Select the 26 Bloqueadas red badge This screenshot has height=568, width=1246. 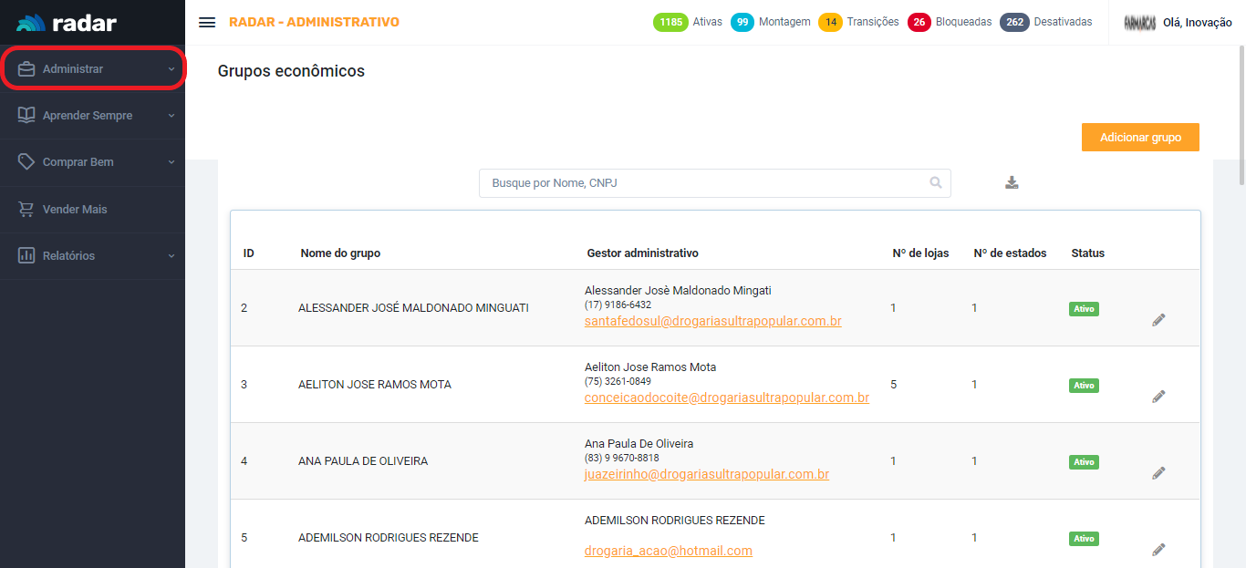pyautogui.click(x=919, y=23)
